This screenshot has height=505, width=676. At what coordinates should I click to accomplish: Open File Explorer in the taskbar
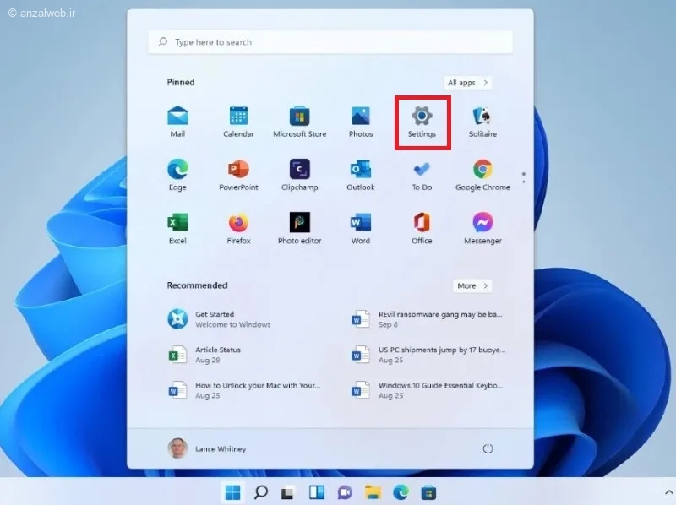tap(373, 492)
